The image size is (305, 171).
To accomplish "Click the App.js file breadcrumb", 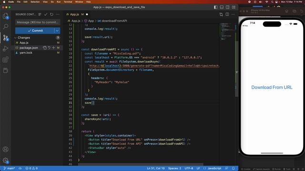I will (x=76, y=21).
